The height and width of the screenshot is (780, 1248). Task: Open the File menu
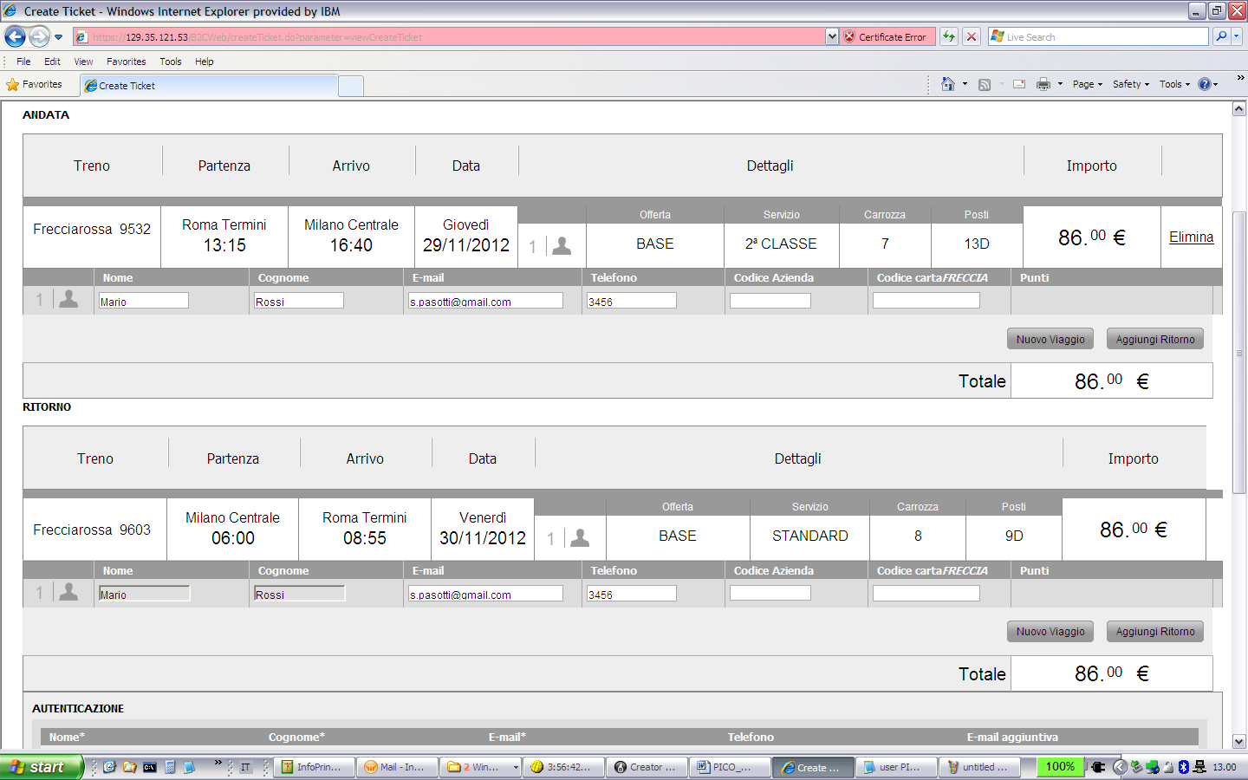pos(23,62)
